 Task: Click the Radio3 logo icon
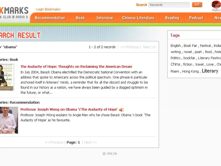tap(216, 6)
